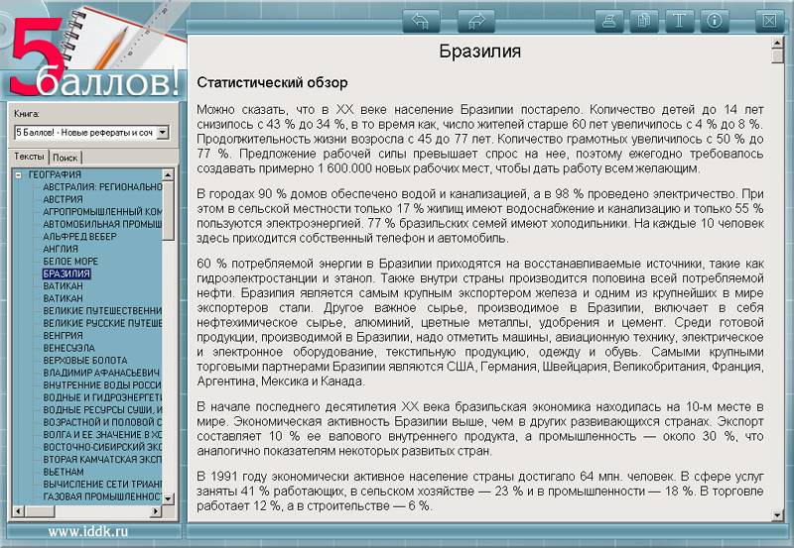Open the www.iddk.ru link
Viewport: 794px width, 548px height.
coord(88,531)
